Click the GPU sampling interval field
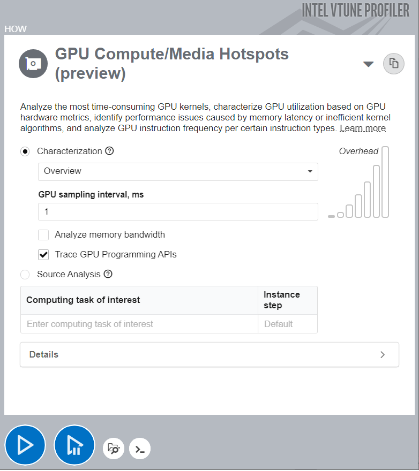Image resolution: width=419 pixels, height=471 pixels. 178,212
